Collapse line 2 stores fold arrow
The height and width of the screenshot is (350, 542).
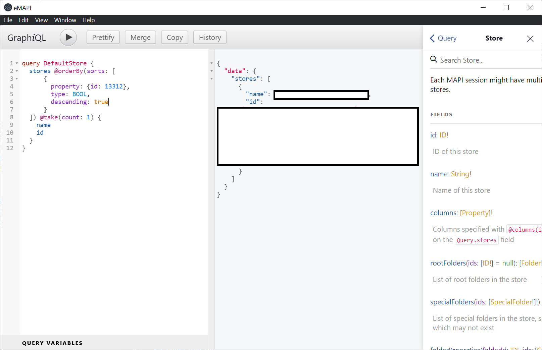pos(17,71)
